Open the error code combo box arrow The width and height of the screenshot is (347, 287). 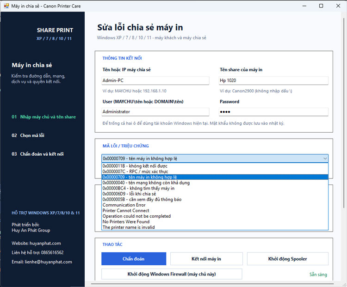[325, 159]
